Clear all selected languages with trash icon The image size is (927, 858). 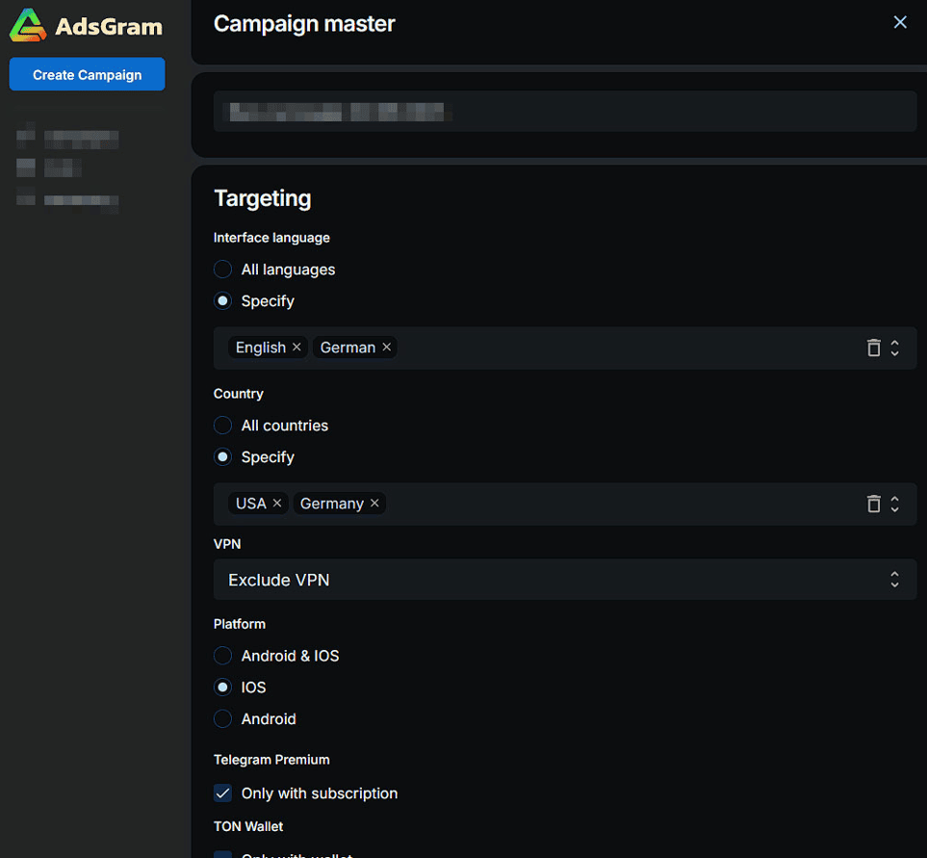(873, 348)
